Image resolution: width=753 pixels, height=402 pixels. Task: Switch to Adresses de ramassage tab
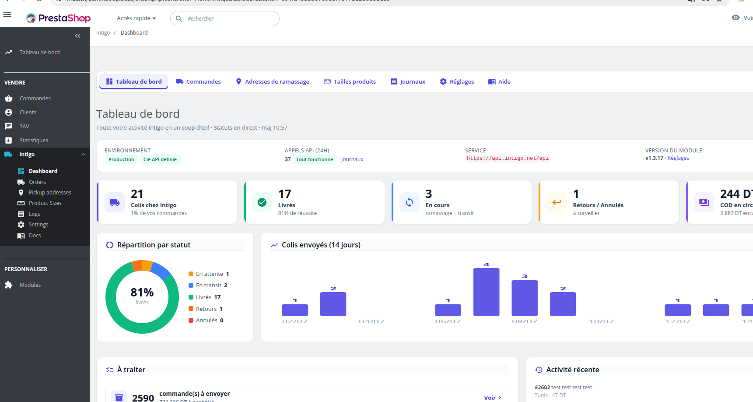point(273,81)
